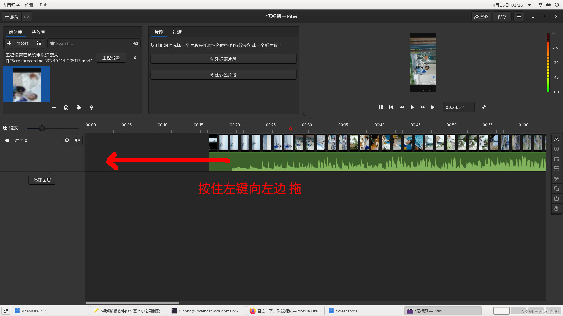Click the clip properties preview icon

(x=66, y=108)
